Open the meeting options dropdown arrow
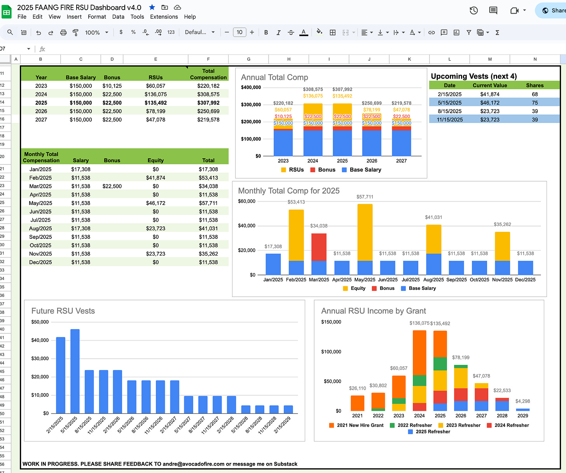 [x=524, y=11]
